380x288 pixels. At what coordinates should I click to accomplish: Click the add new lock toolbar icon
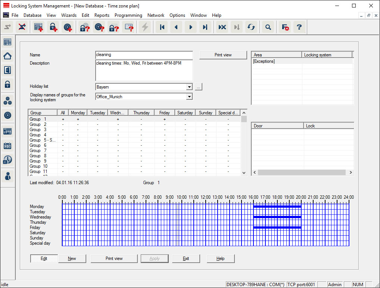(x=53, y=27)
